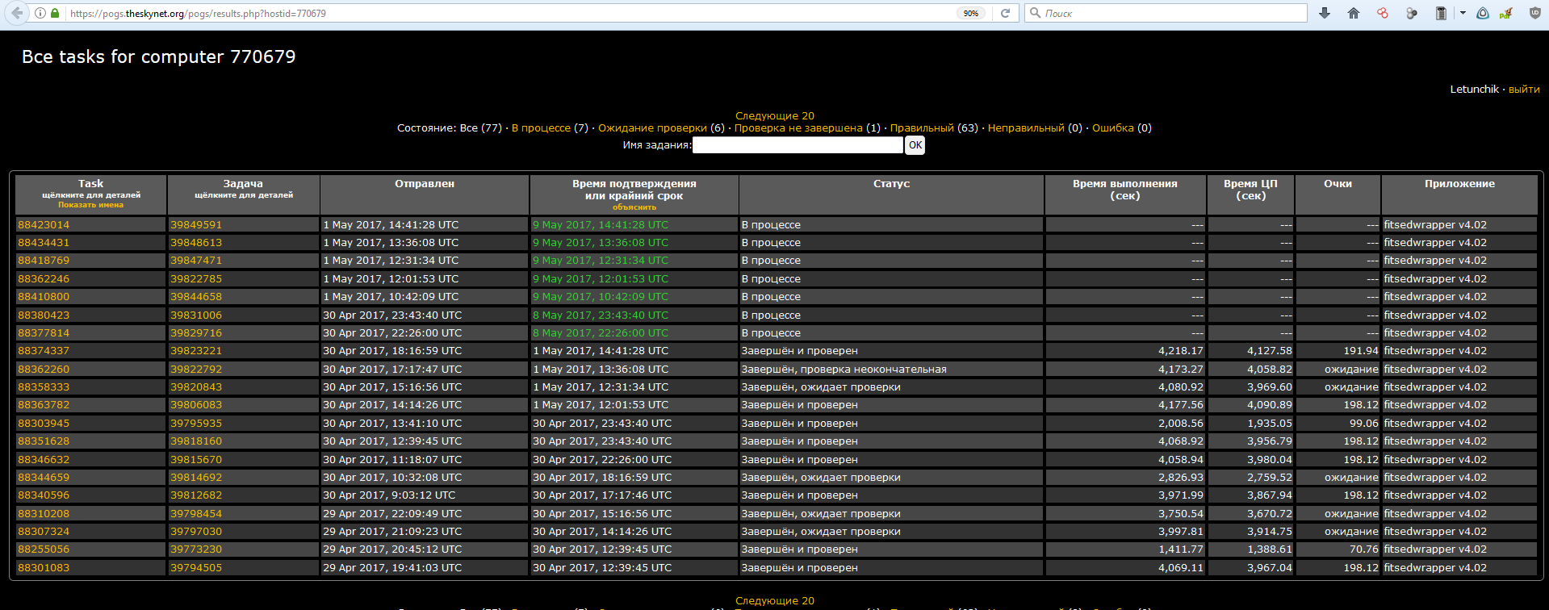Click the PDF wizard extension icon
This screenshot has width=1549, height=610.
point(1506,13)
